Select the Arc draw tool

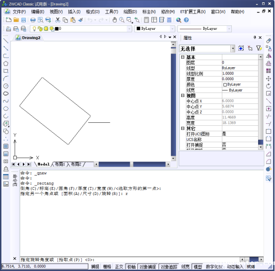click(6, 79)
